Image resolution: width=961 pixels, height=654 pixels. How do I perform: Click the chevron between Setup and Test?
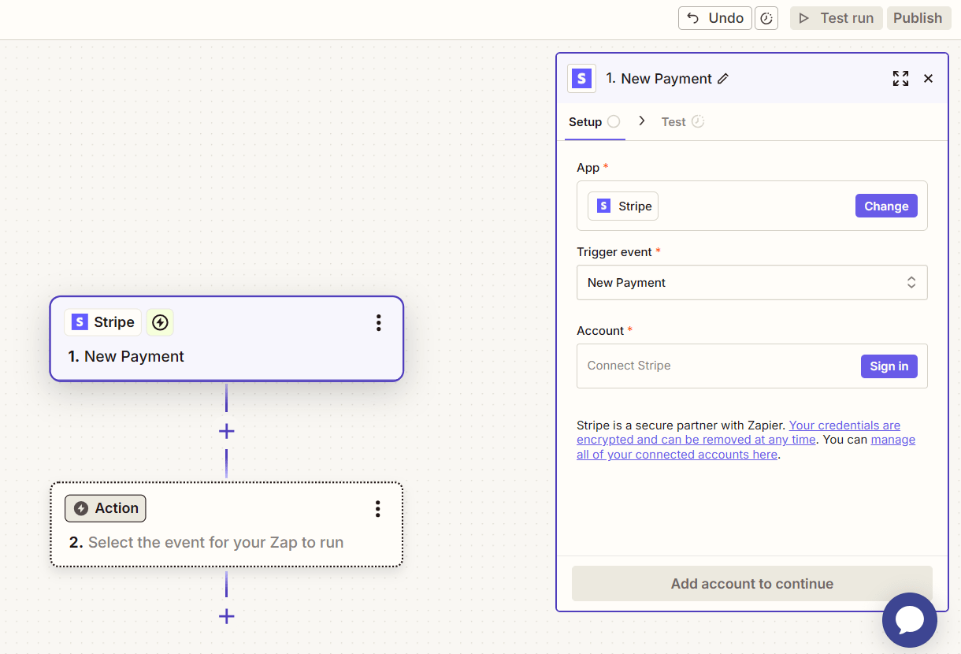click(x=642, y=121)
